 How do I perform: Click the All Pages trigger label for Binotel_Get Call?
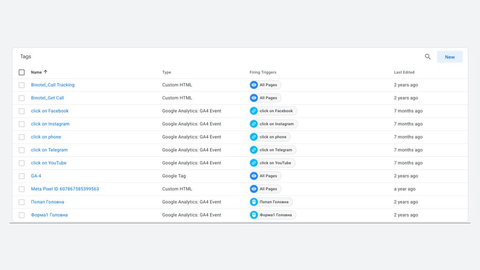(269, 98)
